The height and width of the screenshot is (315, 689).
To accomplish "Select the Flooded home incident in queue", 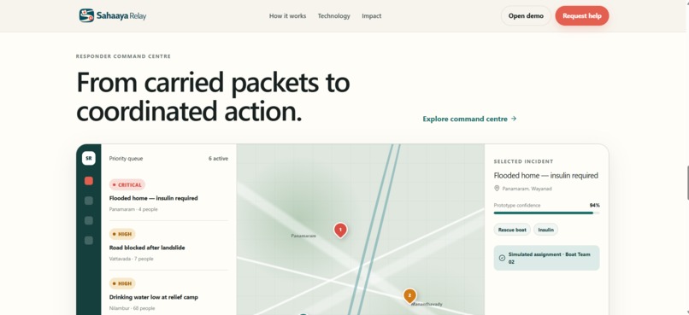I will (153, 198).
